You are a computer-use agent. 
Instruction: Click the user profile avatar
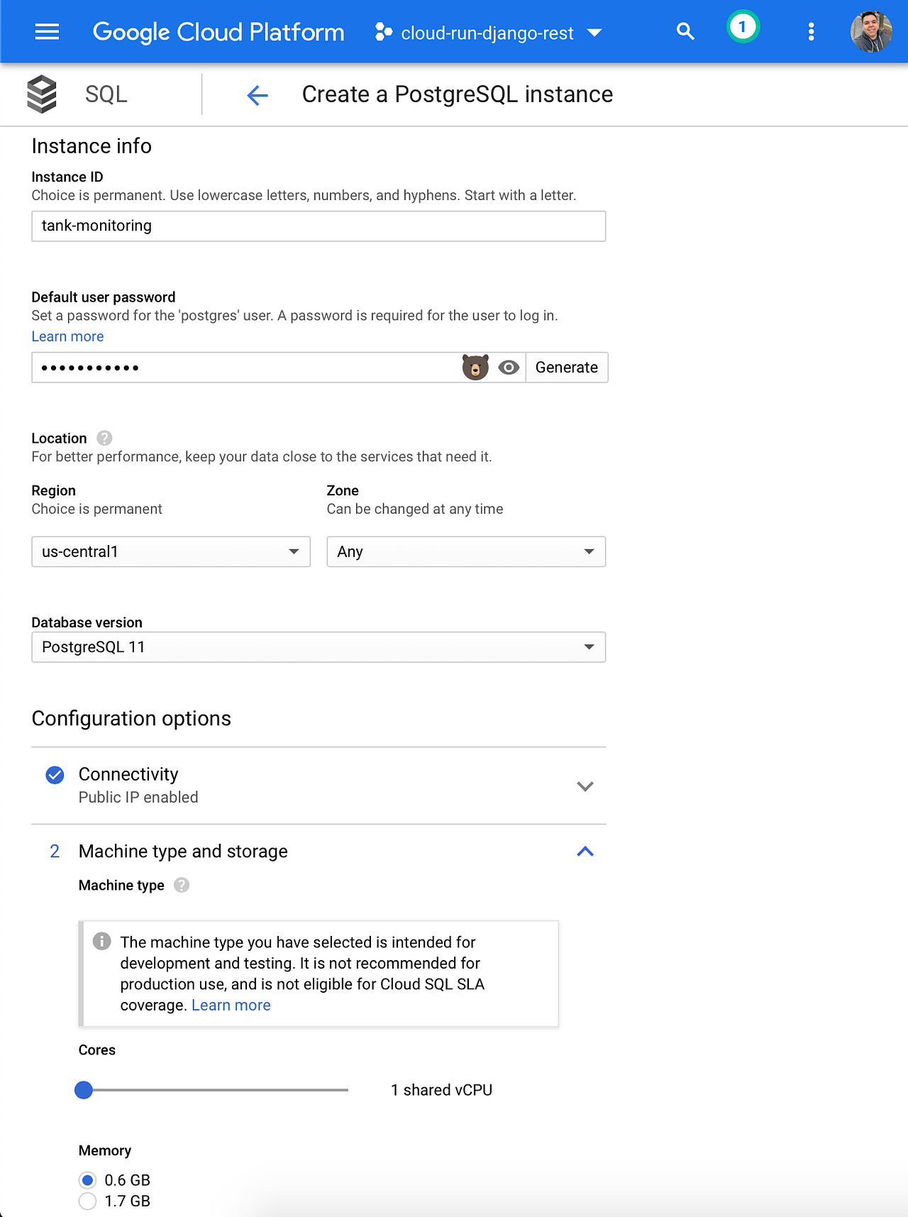[870, 32]
